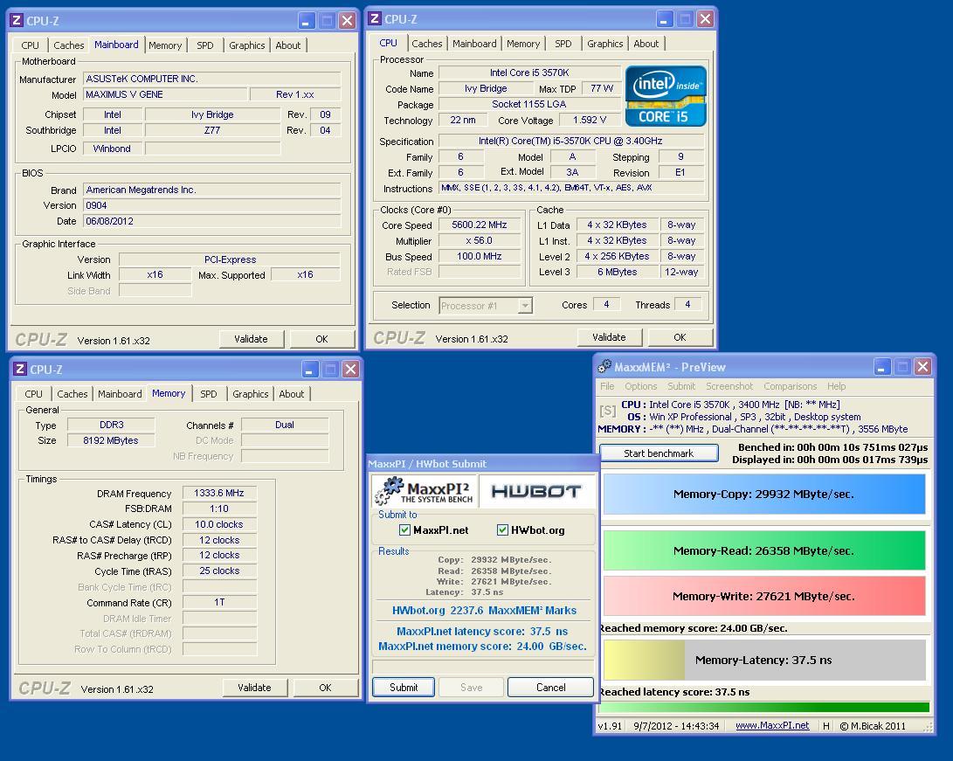
Task: Open Caches tab in the CPU window
Action: tap(426, 44)
